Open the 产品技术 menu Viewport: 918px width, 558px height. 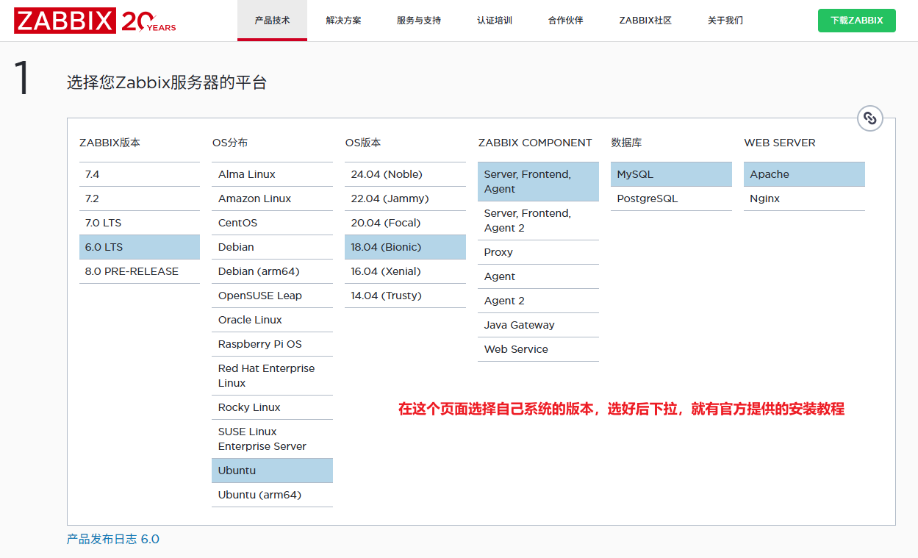[272, 21]
